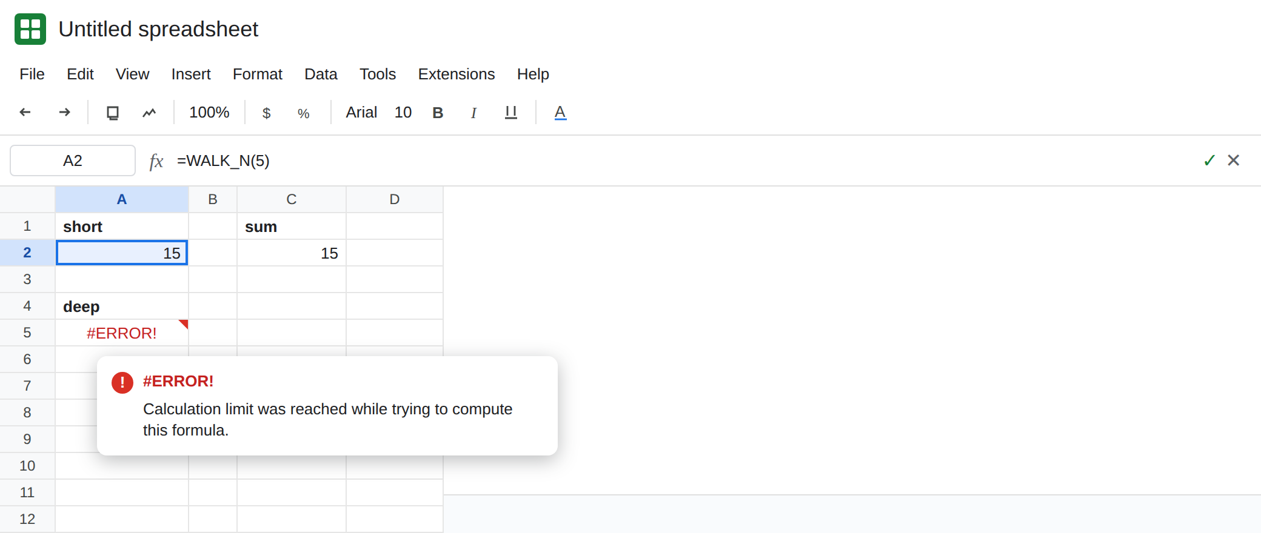Toggle underline formatting
This screenshot has height=533, width=1261.
coord(511,113)
